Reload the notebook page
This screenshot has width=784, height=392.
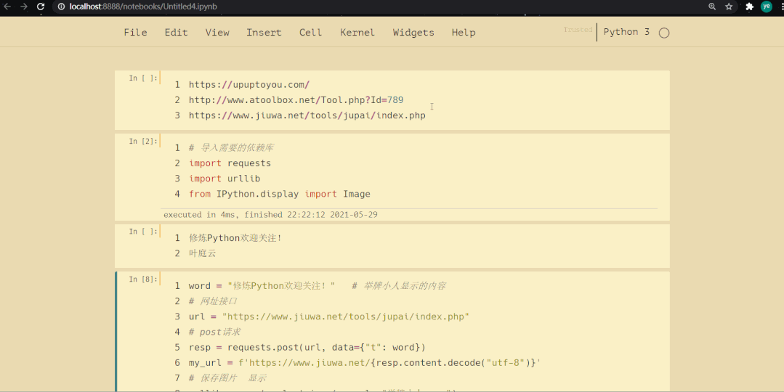(x=40, y=7)
